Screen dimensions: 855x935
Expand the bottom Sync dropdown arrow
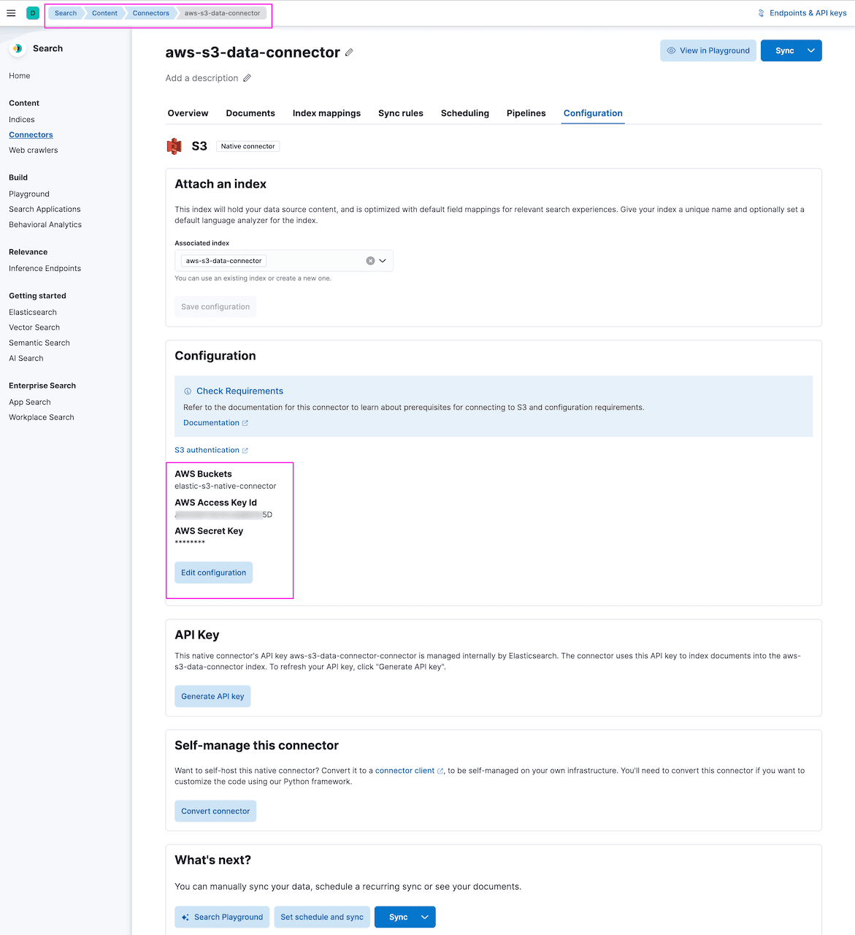point(425,917)
